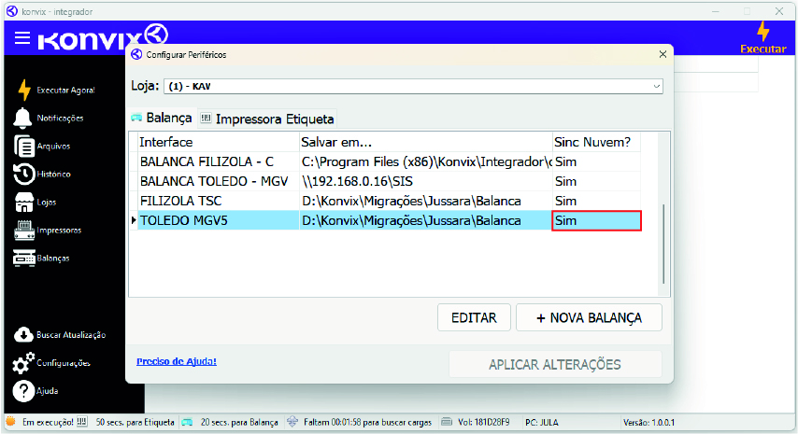Select the TOLEDO MGV5 interface cell
This screenshot has width=798, height=434.
[219, 220]
